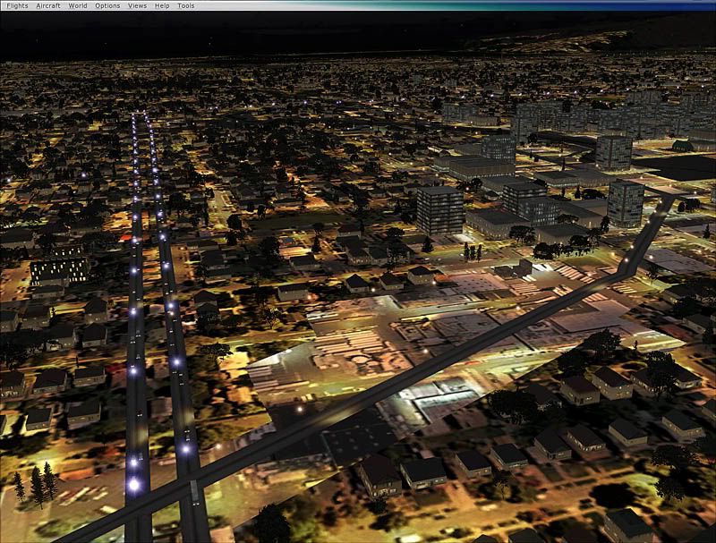Click the tall office tower in the city center
This screenshot has height=543, width=716.
pyautogui.click(x=440, y=210)
